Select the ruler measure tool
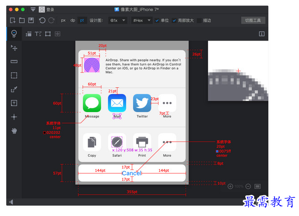 pyautogui.click(x=14, y=61)
